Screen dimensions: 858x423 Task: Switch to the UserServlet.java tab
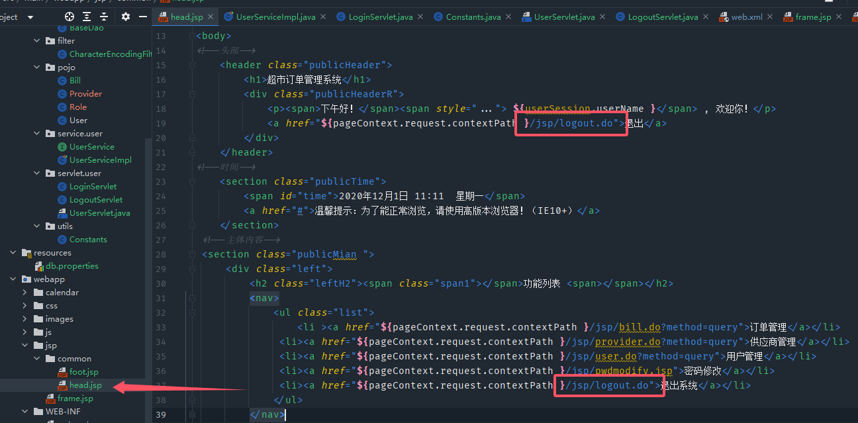pos(564,17)
